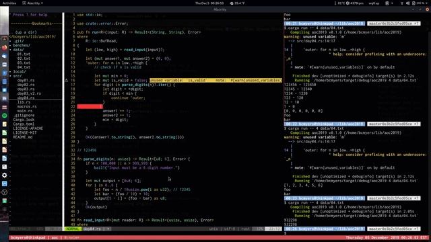This screenshot has width=431, height=242.
Task: Place cursor on 'pub fn run' line
Action: coord(139,32)
